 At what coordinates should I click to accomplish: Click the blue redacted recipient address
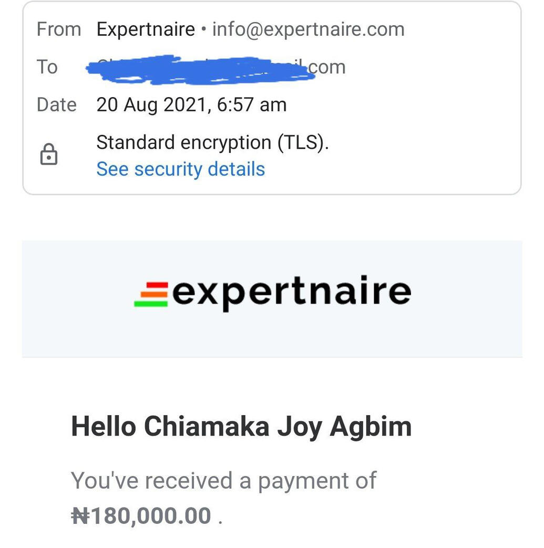pos(200,69)
